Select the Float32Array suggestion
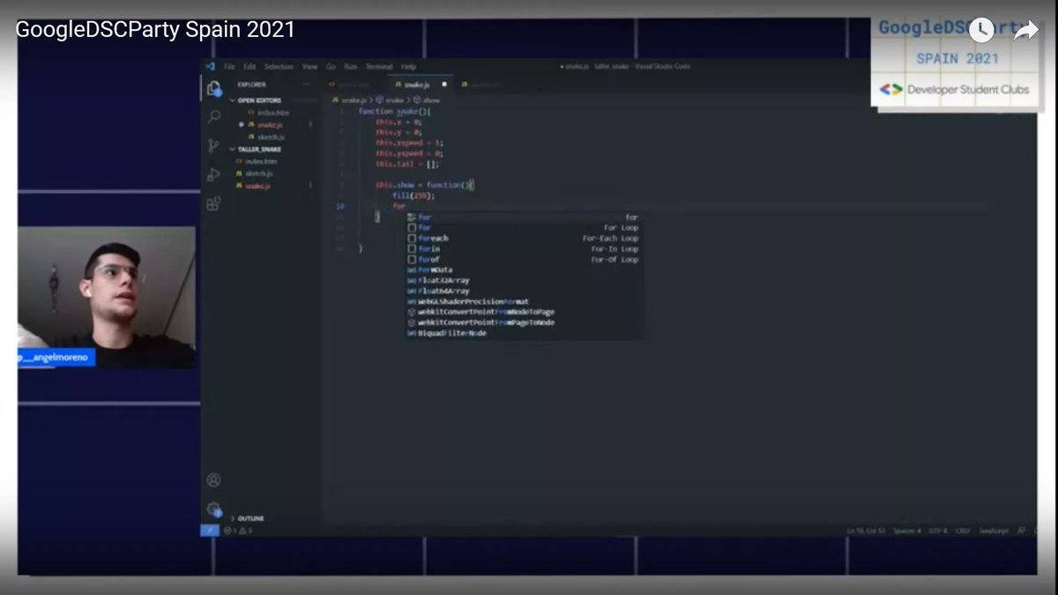The width and height of the screenshot is (1058, 595). pos(523,280)
